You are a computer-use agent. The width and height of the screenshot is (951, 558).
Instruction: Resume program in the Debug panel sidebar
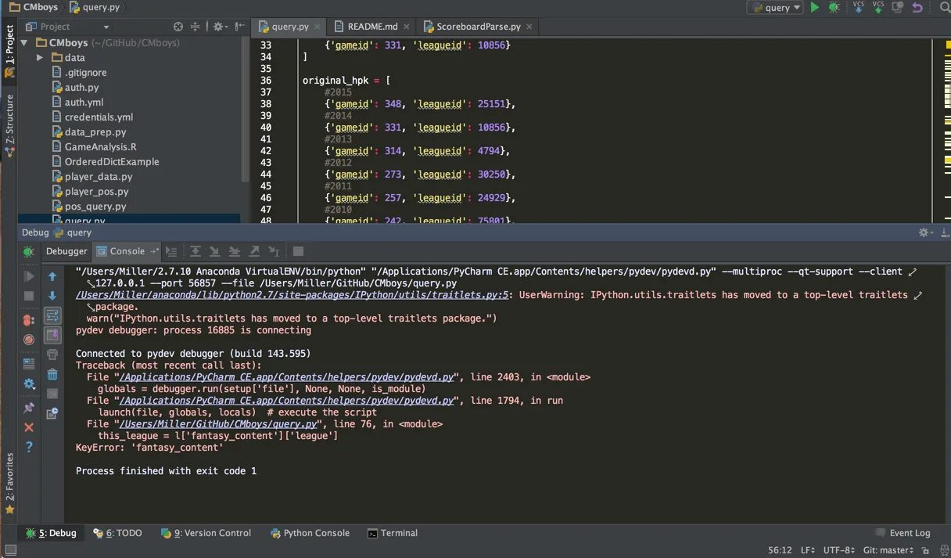point(29,276)
